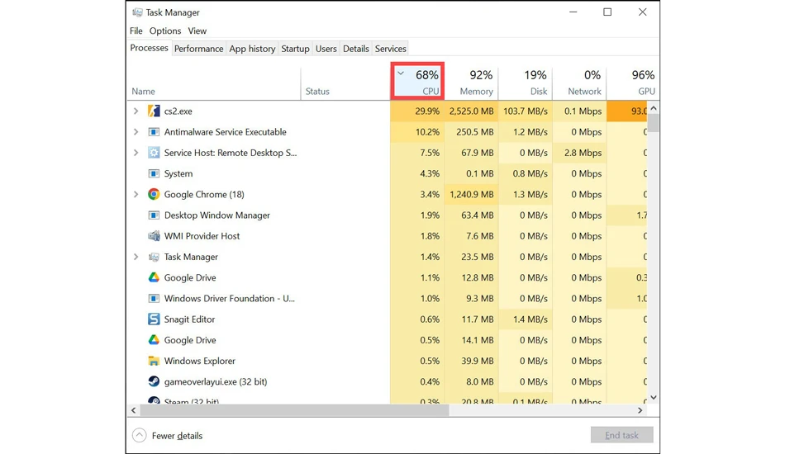This screenshot has height=454, width=785.
Task: Click the Fewer details link
Action: (177, 436)
